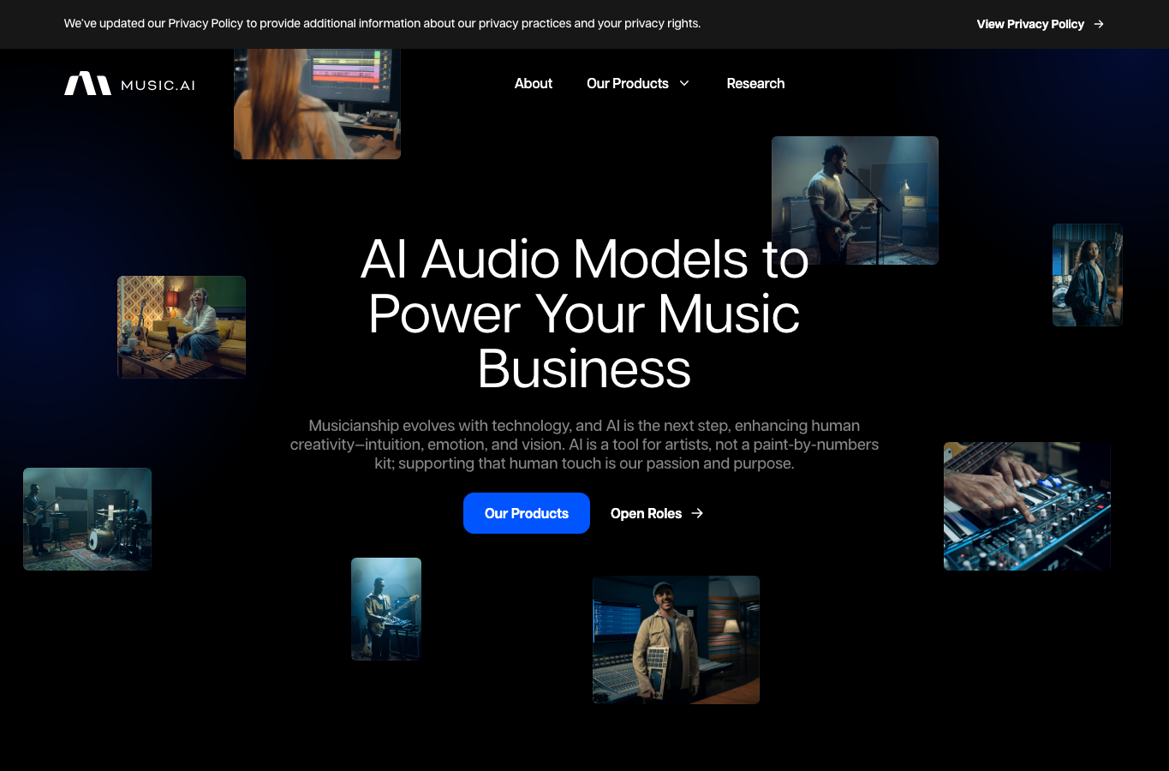
Task: Open the About menu item
Action: click(533, 83)
